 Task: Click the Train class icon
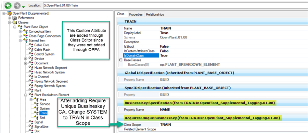(37, 113)
